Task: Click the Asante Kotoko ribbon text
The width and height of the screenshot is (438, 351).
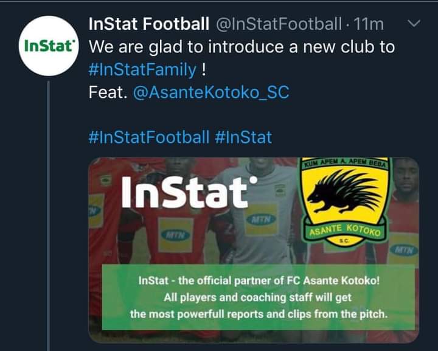Action: 346,231
